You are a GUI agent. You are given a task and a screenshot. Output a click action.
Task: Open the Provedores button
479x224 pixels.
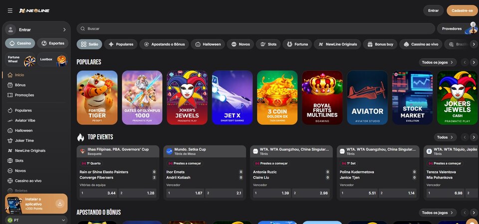[x=457, y=29]
